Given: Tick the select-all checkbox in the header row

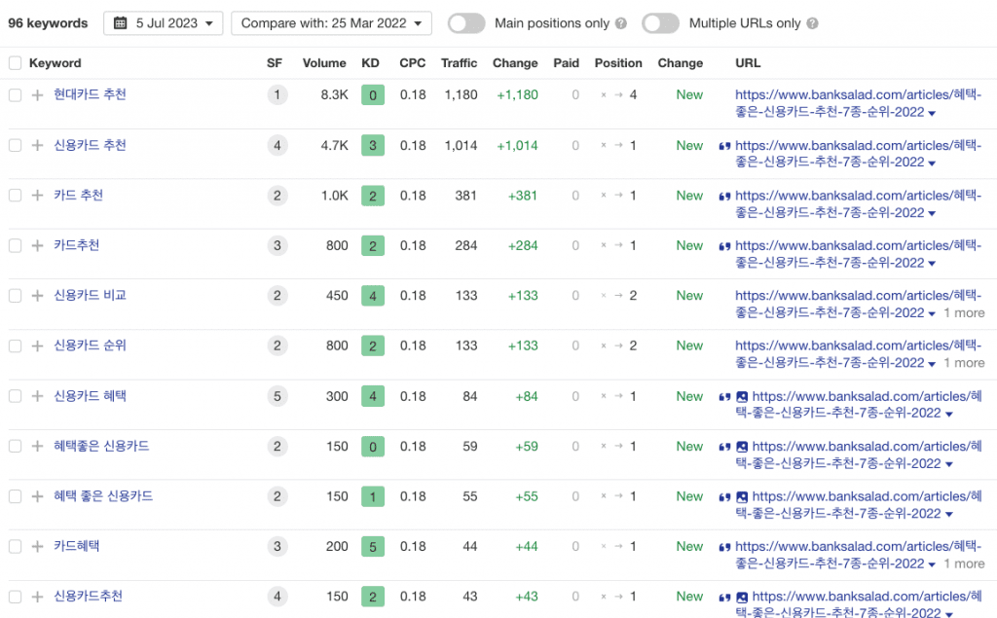Looking at the screenshot, I should click(x=16, y=63).
